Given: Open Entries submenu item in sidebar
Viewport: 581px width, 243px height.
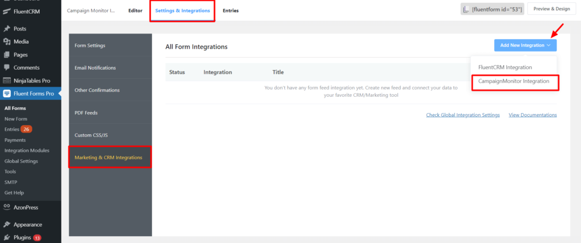Looking at the screenshot, I should pyautogui.click(x=12, y=130).
